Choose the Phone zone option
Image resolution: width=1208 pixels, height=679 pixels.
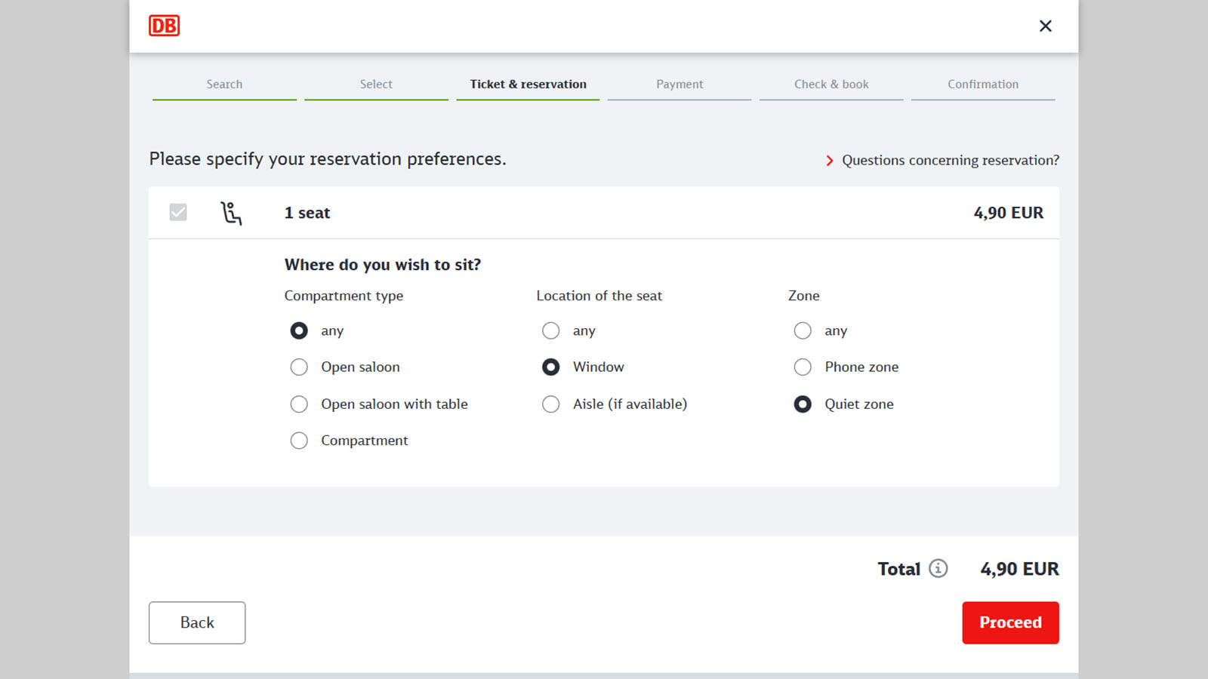[803, 367]
